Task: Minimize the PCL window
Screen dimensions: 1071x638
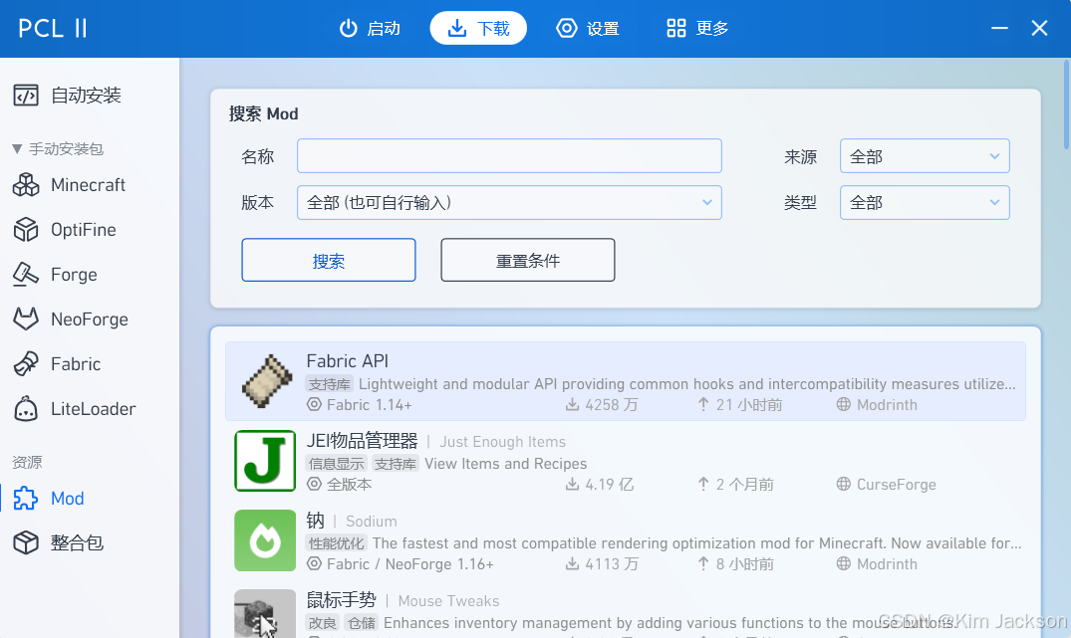Action: point(999,28)
